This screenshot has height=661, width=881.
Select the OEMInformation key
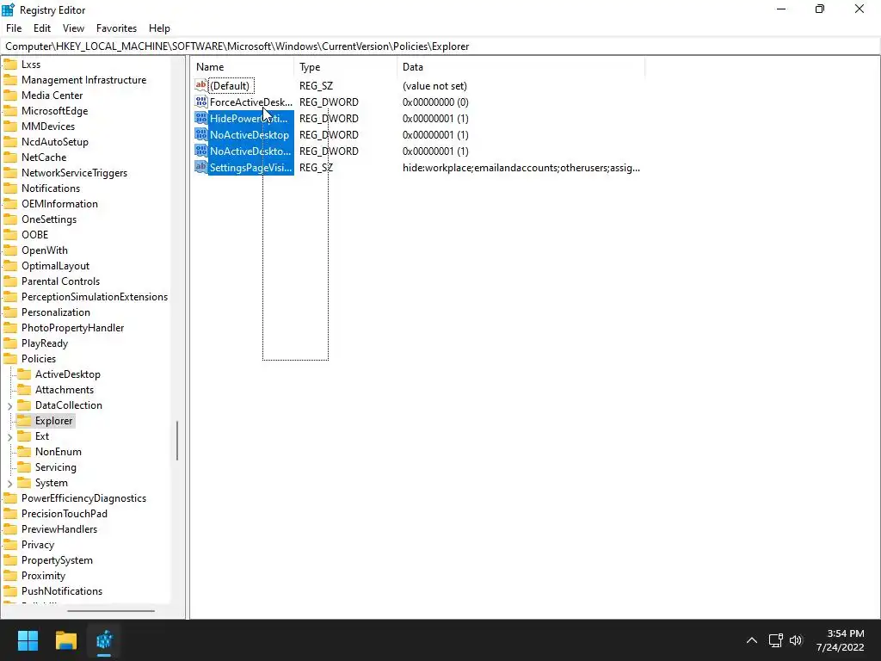(59, 204)
